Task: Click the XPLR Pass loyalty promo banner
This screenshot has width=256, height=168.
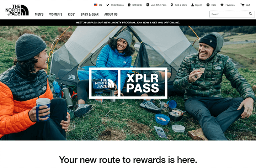Action: 128,22
